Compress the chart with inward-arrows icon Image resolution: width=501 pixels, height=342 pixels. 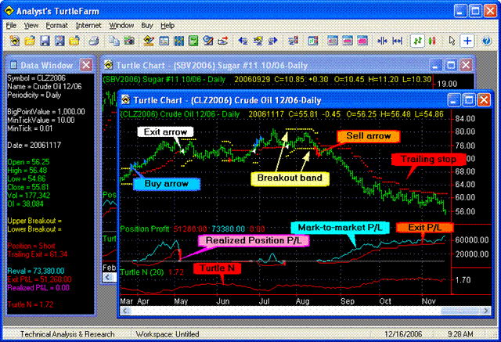(382, 41)
